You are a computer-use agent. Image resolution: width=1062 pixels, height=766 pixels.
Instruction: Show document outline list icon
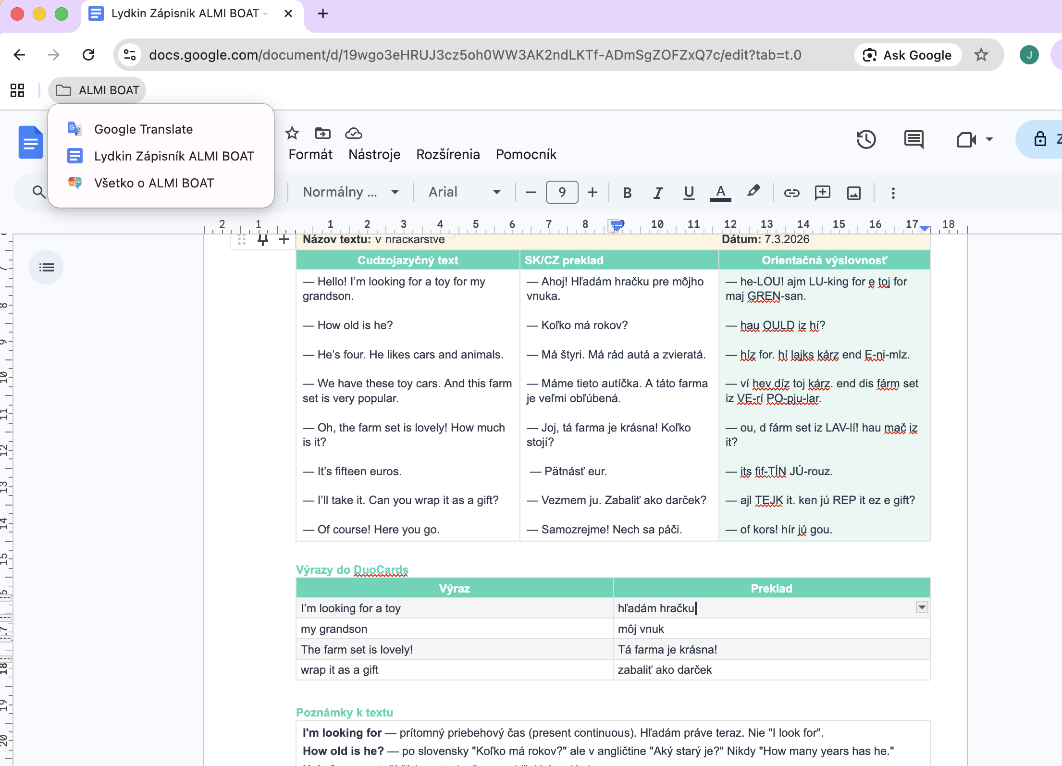click(x=46, y=267)
